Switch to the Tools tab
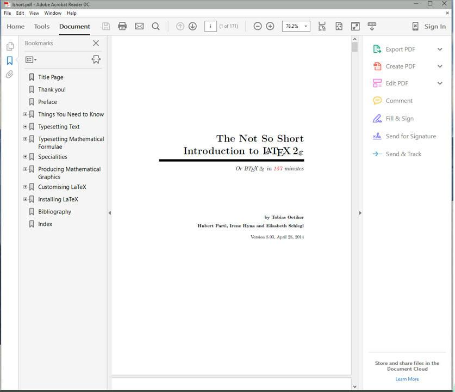 click(x=41, y=26)
